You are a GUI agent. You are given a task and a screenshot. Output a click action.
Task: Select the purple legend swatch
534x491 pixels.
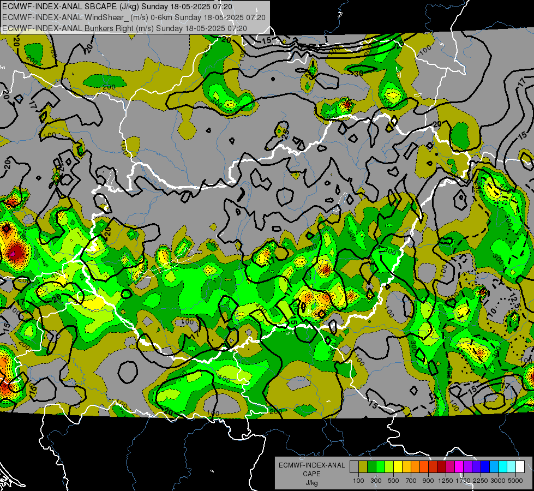(x=467, y=466)
